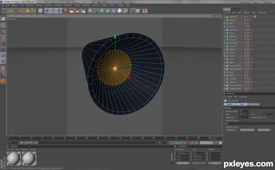Open the MoGraph menu
275x170 pixels.
click(86, 5)
